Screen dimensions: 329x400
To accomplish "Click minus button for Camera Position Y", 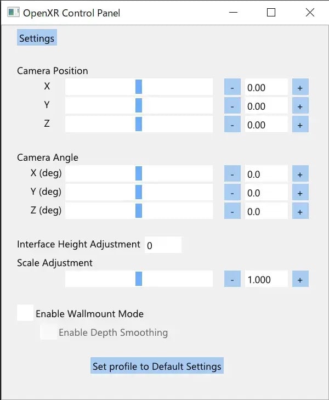I will coord(232,106).
